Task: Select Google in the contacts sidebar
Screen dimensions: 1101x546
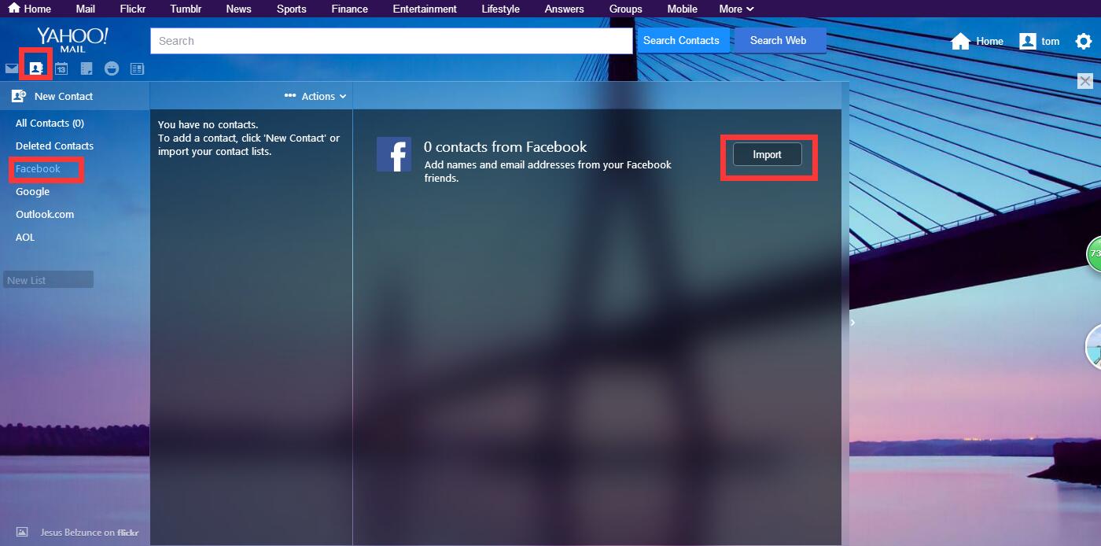Action: pyautogui.click(x=32, y=191)
